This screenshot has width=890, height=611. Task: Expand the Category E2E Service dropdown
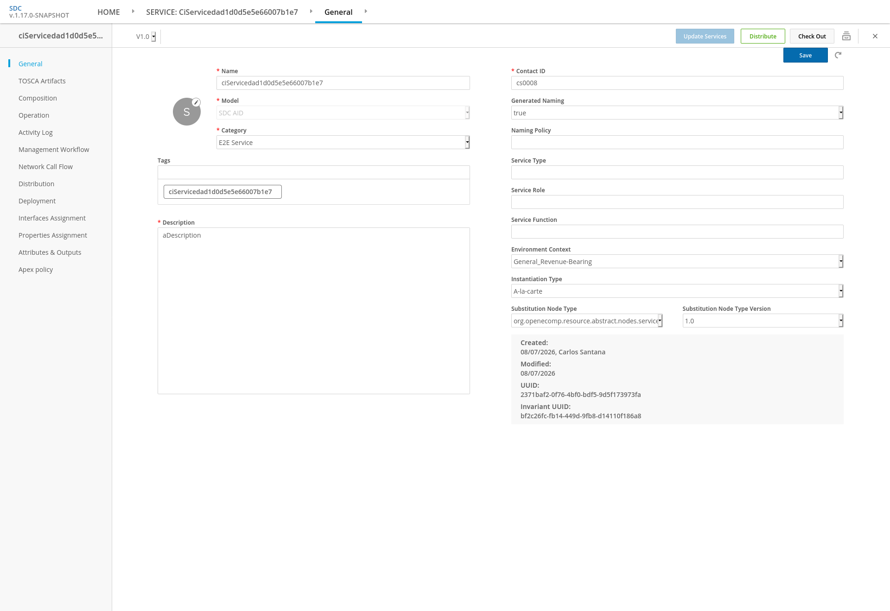[x=343, y=142]
